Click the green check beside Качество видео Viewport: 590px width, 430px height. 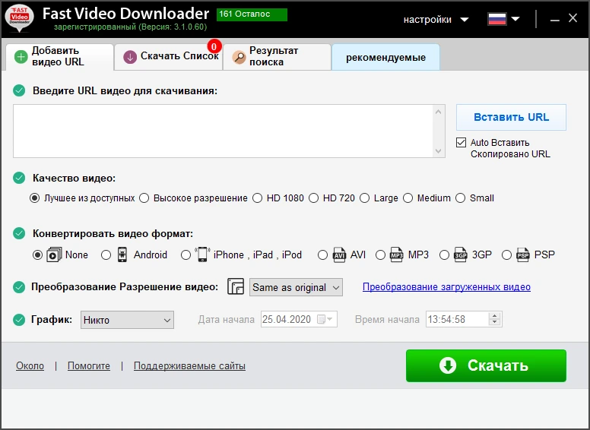coord(19,178)
